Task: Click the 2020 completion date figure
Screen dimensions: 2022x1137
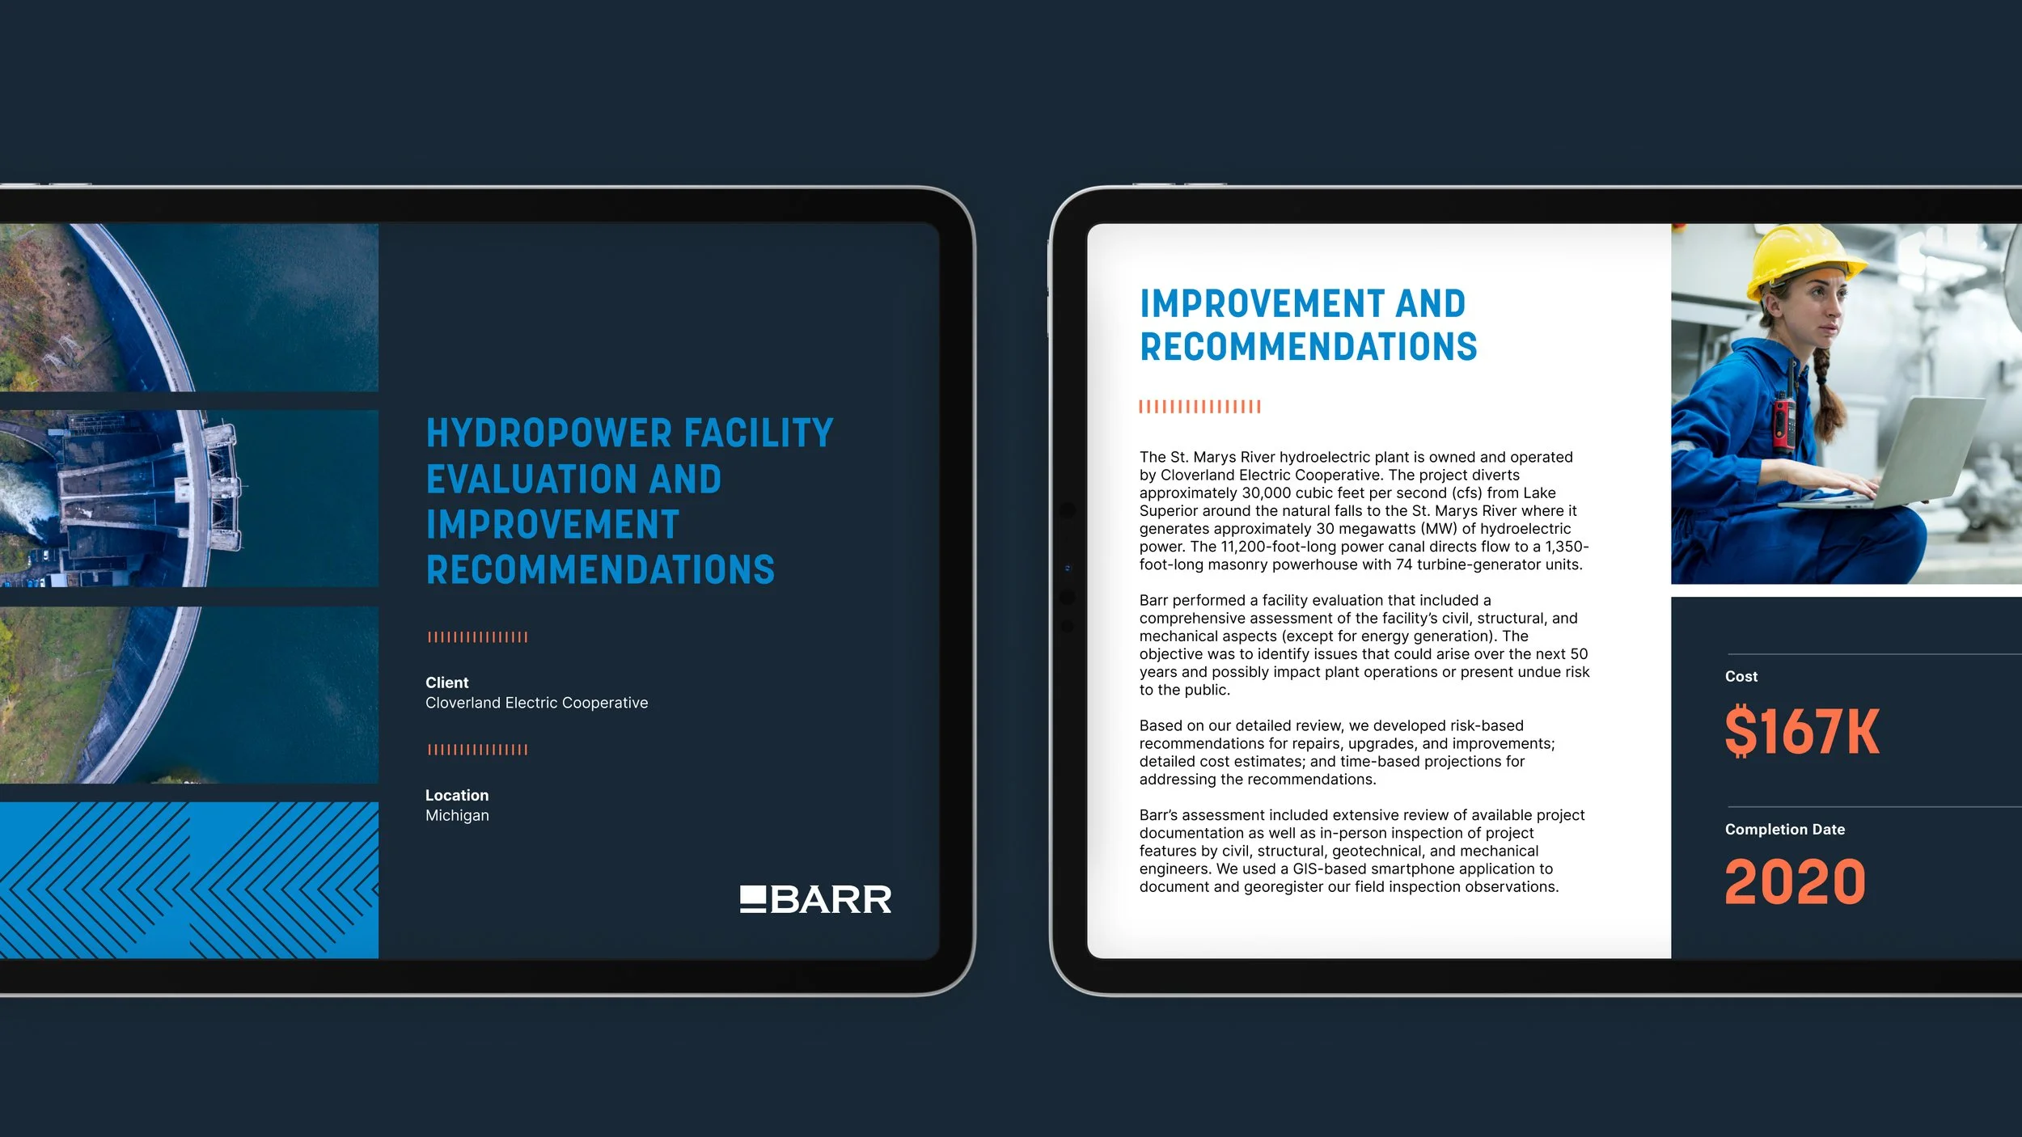Action: [1795, 882]
